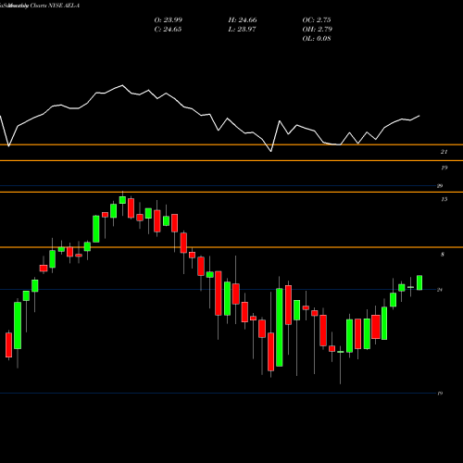The image size is (463, 463).
Task: Click the final point of the white indicator line
Action: tap(419, 116)
